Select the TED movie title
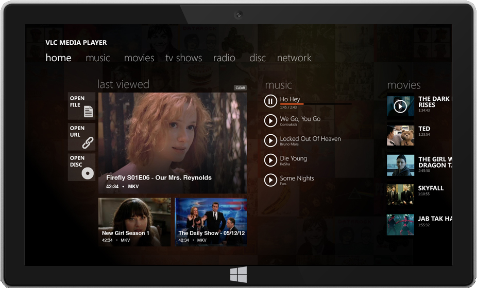 (424, 129)
